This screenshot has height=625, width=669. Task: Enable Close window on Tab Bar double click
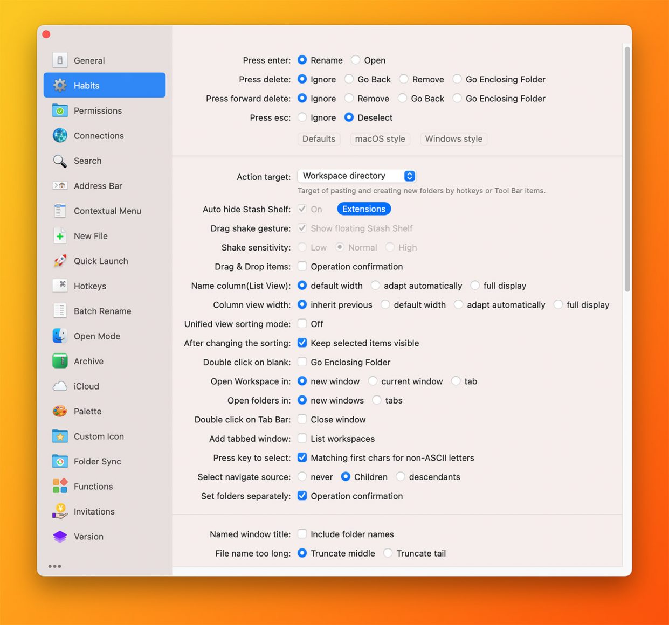pos(302,419)
